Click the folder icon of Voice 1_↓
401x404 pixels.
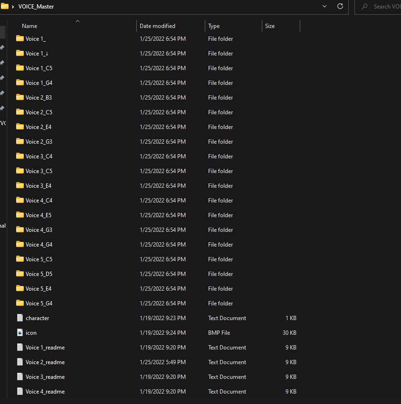[x=20, y=53]
